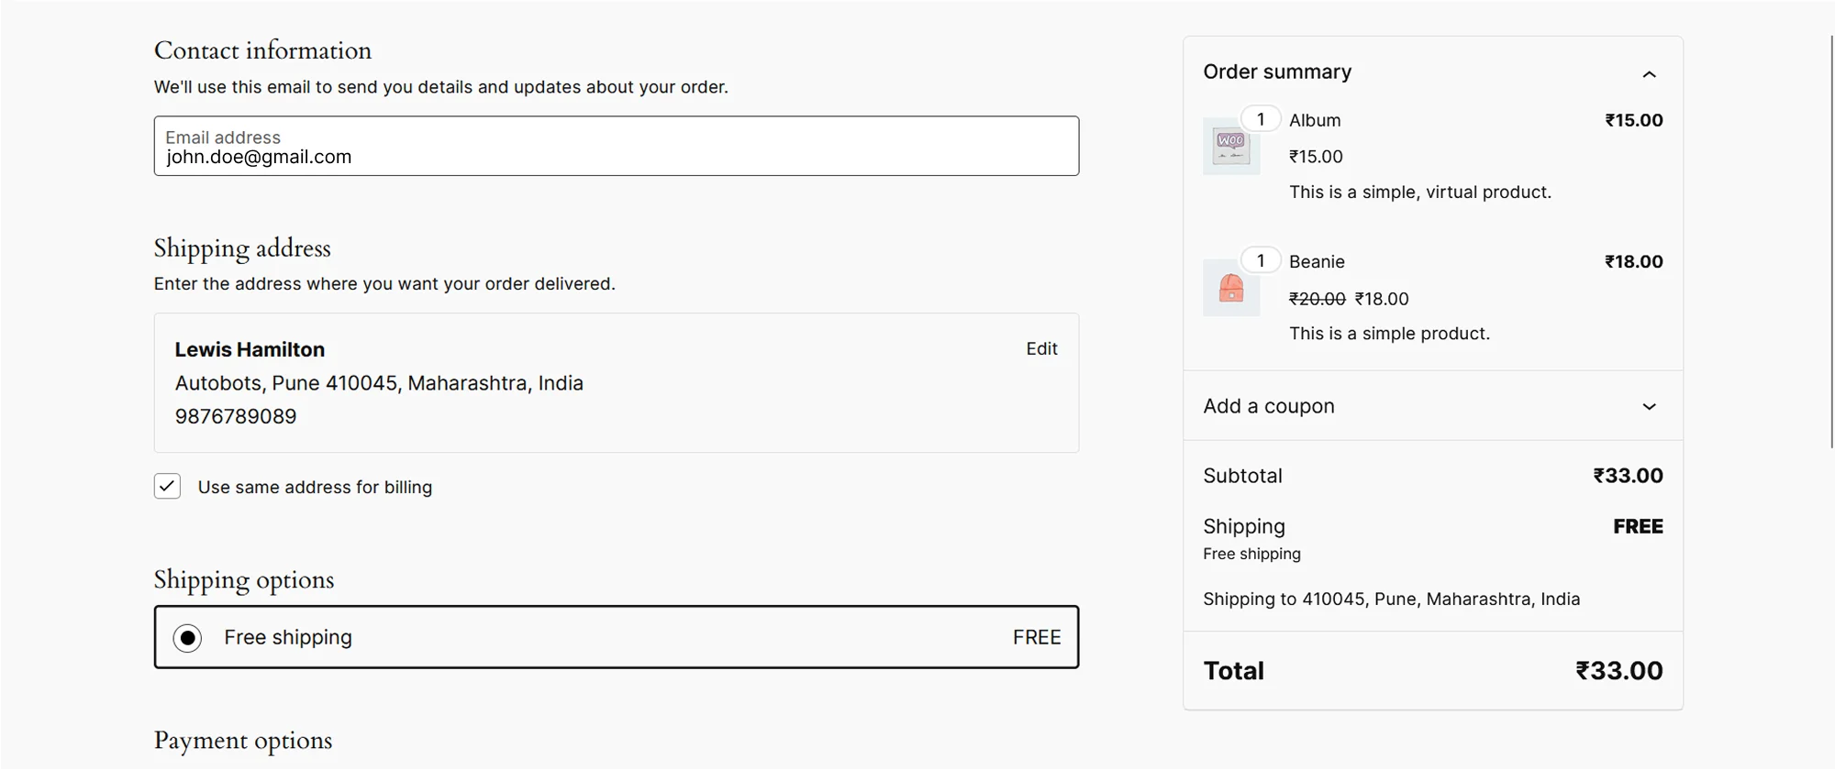Click the Album product thumbnail

[x=1230, y=147]
